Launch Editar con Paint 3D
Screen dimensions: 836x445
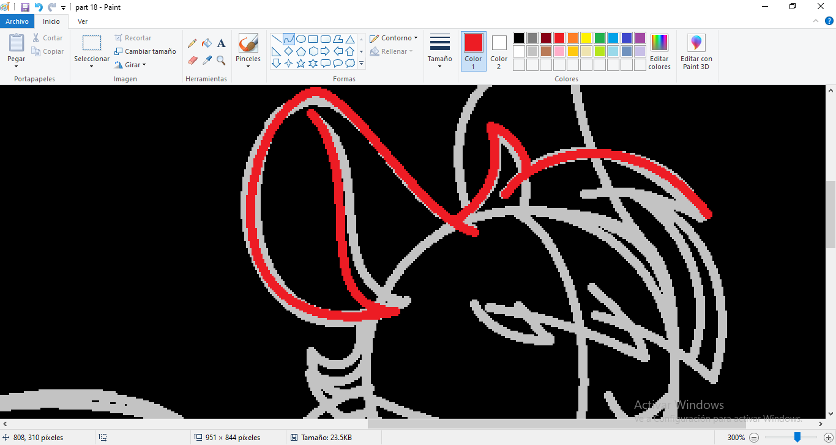pyautogui.click(x=696, y=51)
